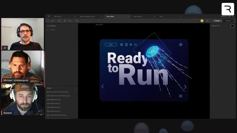Open the Rive logo main menu

tap(49, 16)
